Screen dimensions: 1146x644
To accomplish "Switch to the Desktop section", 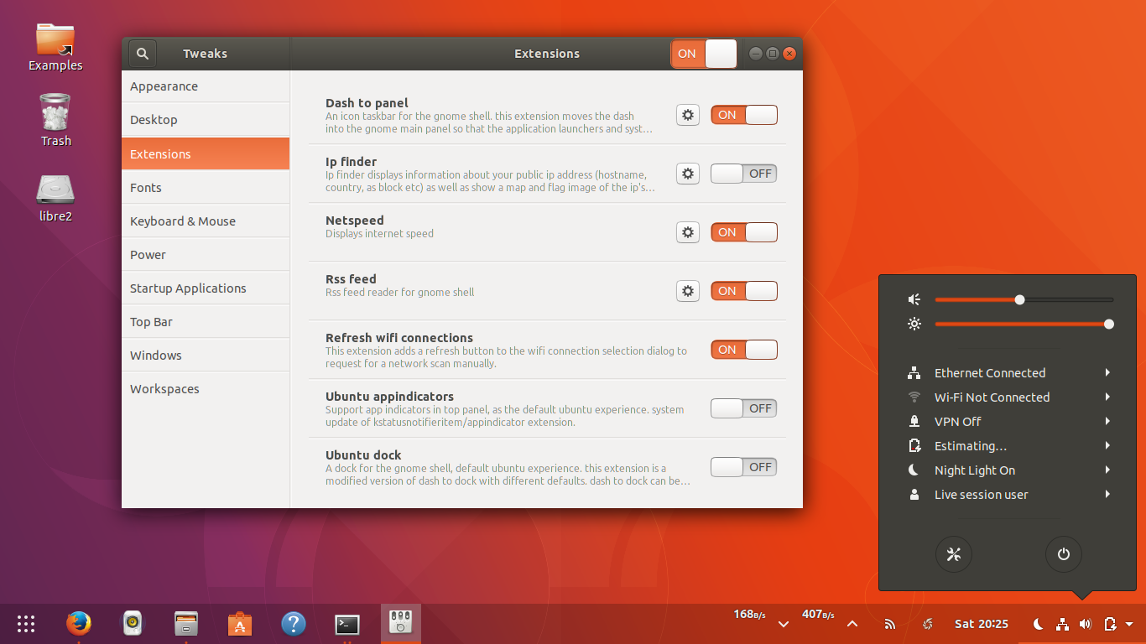I will tap(206, 120).
